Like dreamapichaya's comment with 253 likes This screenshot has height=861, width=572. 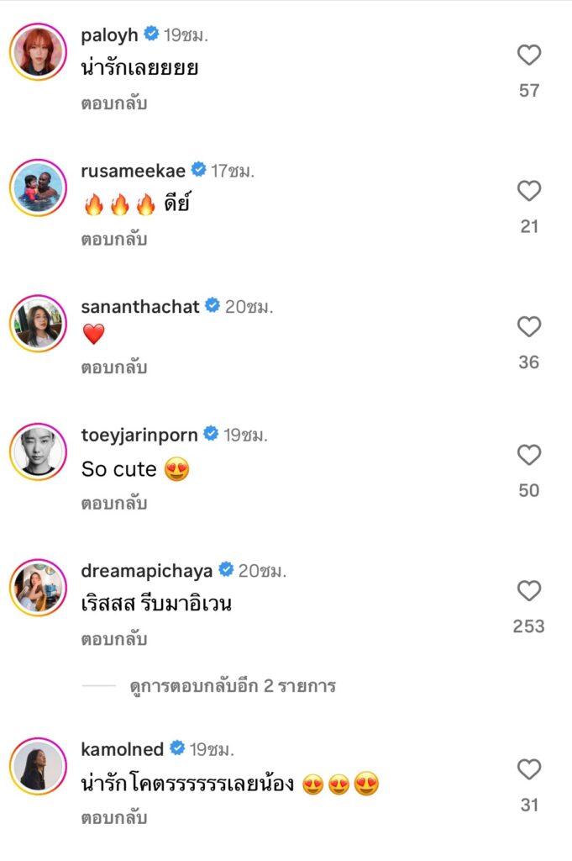[528, 591]
